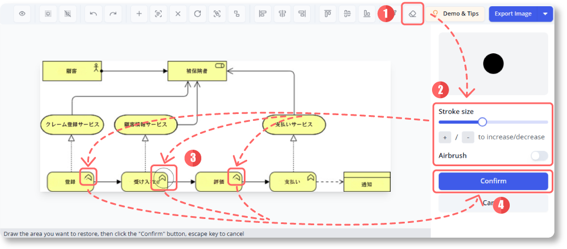Click the align bottom edges icon

(x=367, y=14)
